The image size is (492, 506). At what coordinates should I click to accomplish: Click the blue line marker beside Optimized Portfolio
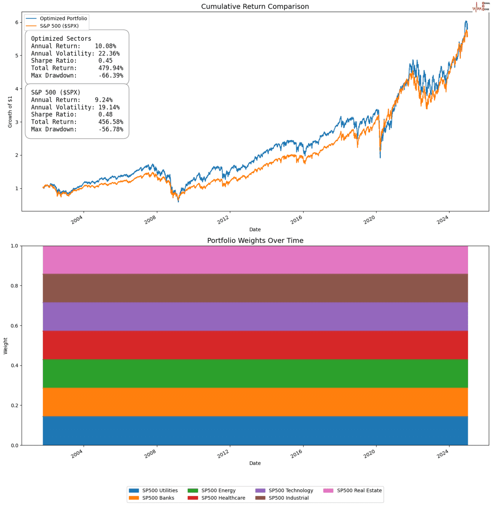(31, 18)
